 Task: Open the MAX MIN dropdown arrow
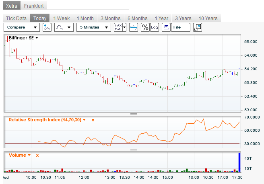124,27
